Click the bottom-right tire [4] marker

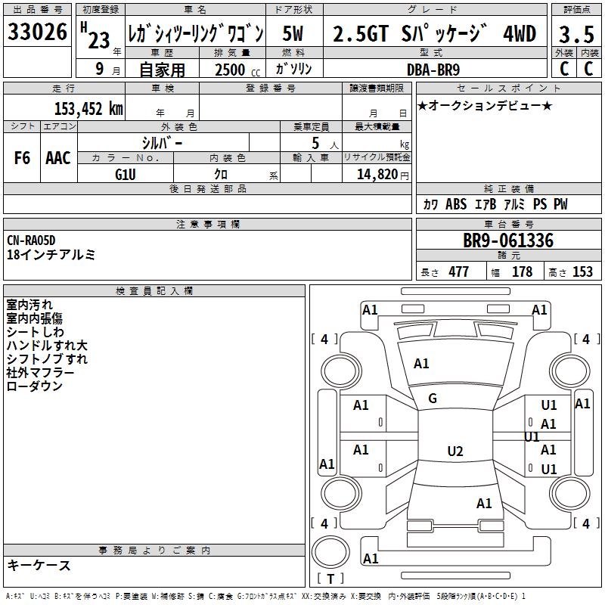[583, 523]
